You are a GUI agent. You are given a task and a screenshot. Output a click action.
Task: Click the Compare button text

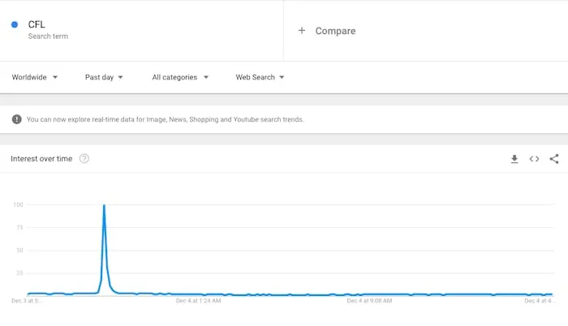[335, 31]
